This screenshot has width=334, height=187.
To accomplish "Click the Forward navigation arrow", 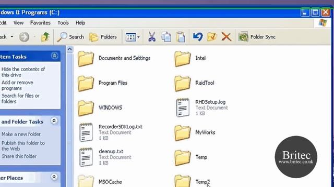I will (24, 37).
